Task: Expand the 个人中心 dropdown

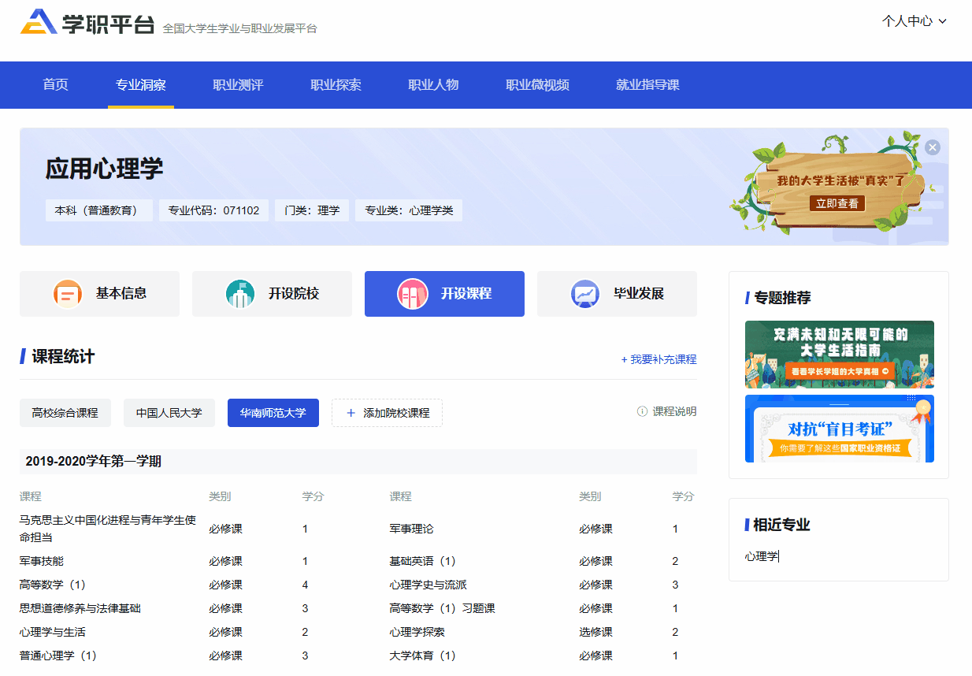Action: [913, 21]
